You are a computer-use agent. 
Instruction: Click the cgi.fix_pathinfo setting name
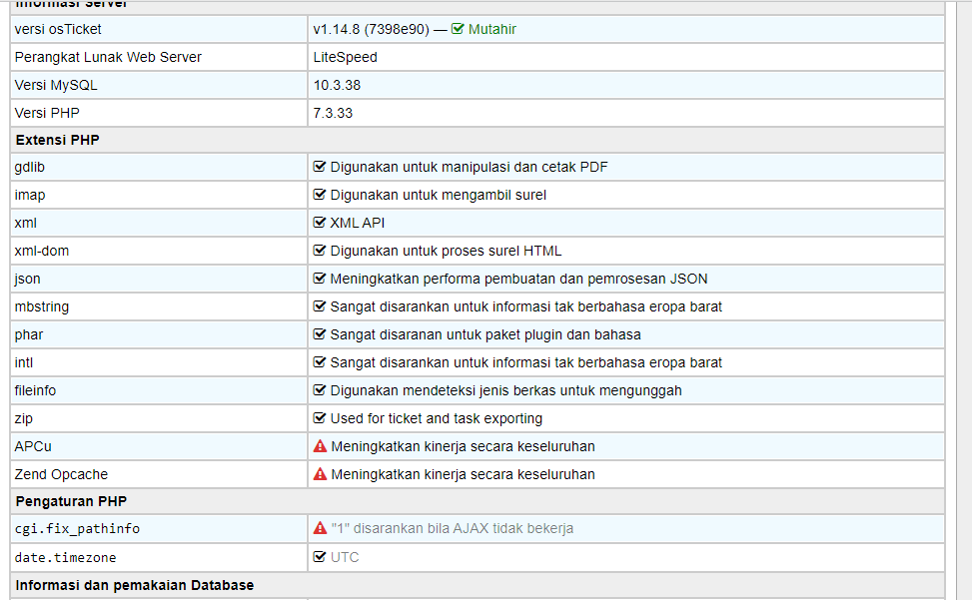pyautogui.click(x=77, y=529)
